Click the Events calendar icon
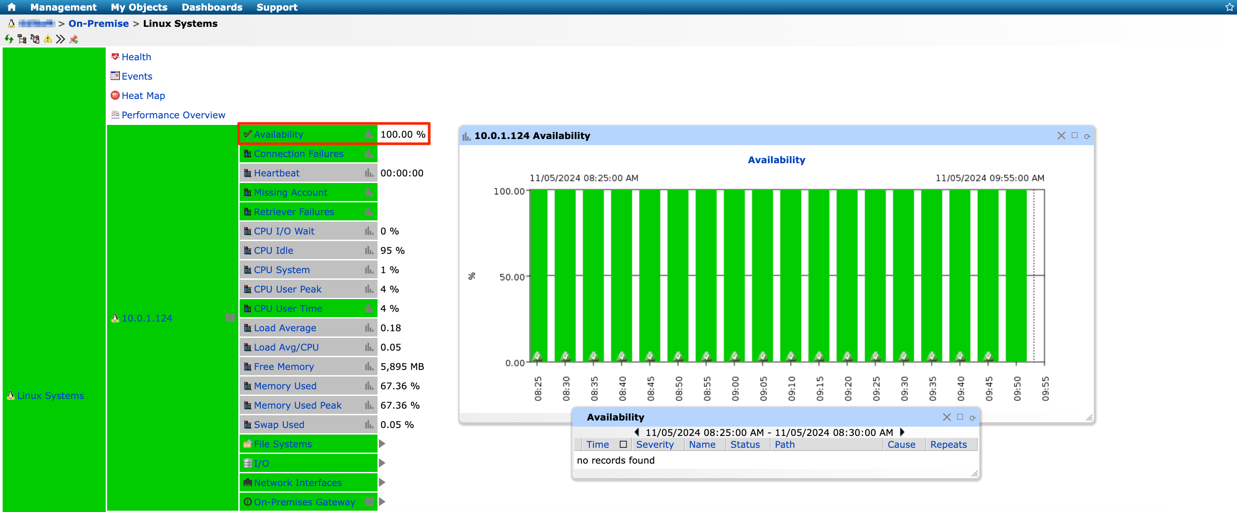The width and height of the screenshot is (1237, 512). point(115,76)
